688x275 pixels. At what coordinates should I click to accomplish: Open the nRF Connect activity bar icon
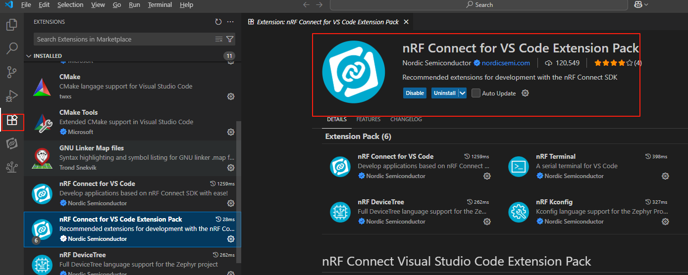12,144
